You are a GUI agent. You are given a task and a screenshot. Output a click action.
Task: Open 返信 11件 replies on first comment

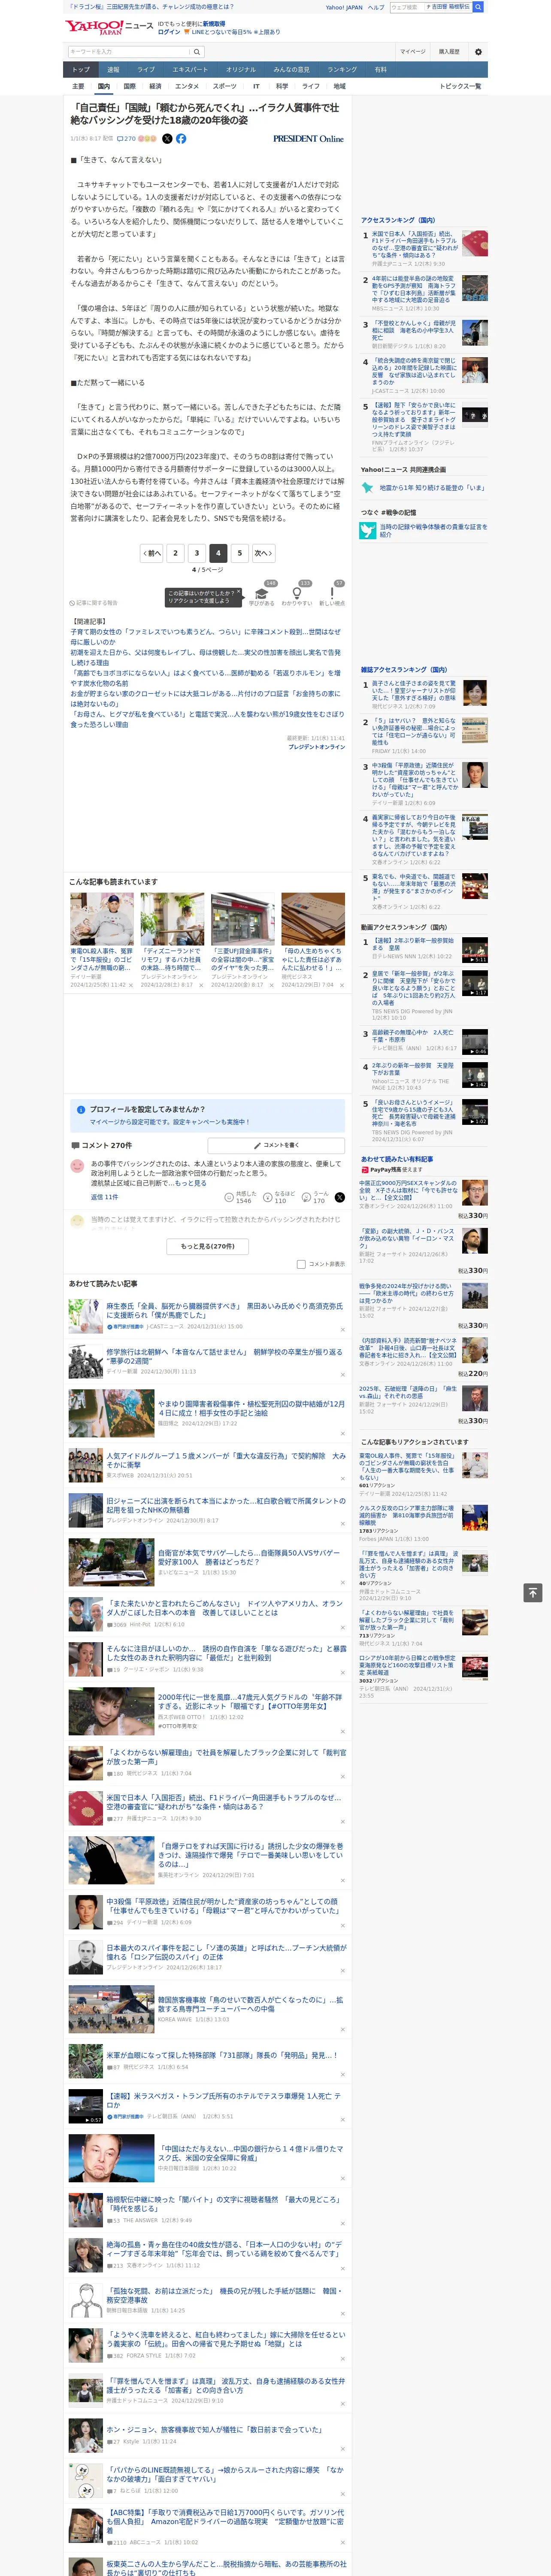[x=104, y=1197]
